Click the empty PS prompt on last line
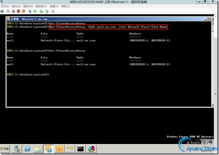The height and width of the screenshot is (155, 219). [x=28, y=74]
